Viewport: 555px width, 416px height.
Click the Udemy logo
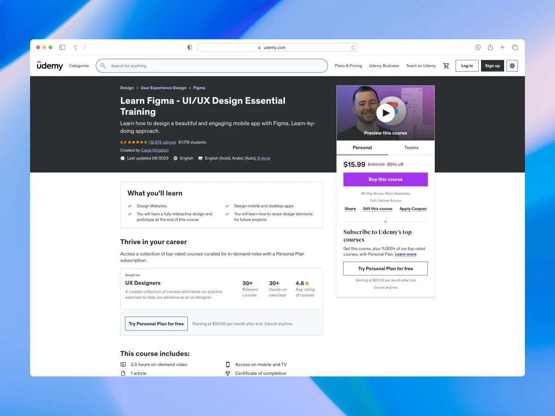[49, 66]
